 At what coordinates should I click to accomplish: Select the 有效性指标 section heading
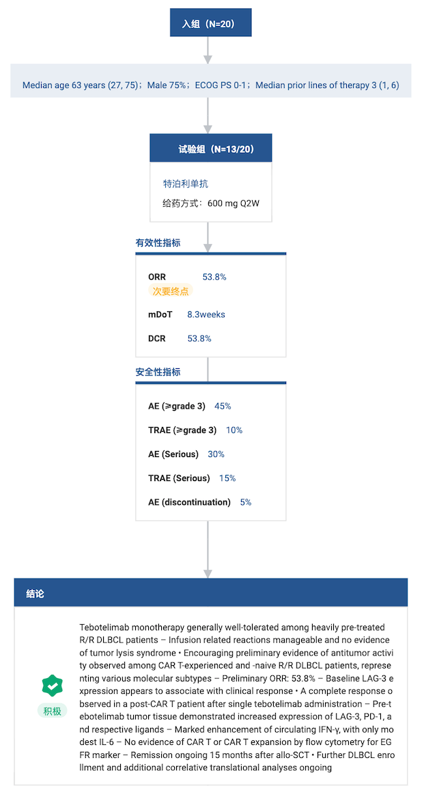click(x=158, y=244)
